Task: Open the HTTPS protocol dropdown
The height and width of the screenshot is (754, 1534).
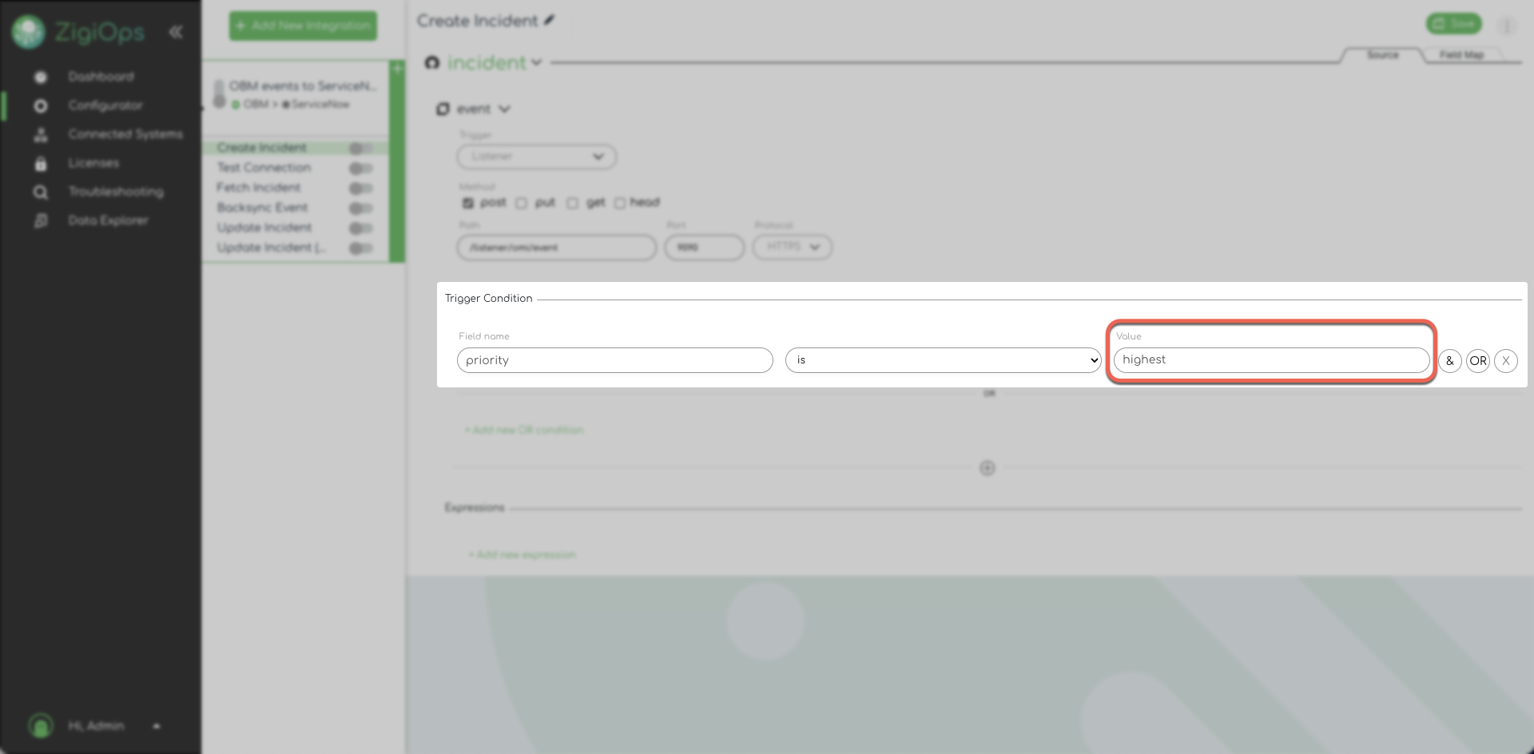Action: (x=792, y=247)
